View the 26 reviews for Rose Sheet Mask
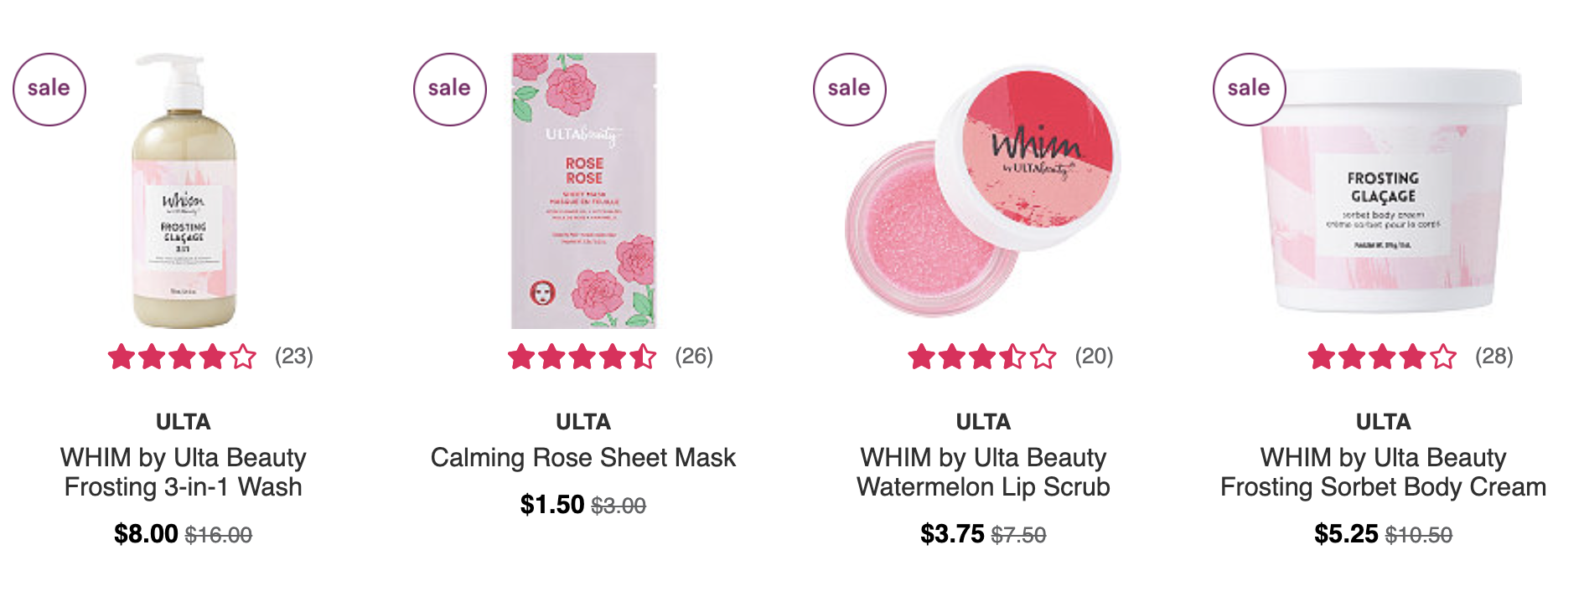This screenshot has height=591, width=1584. [x=694, y=357]
